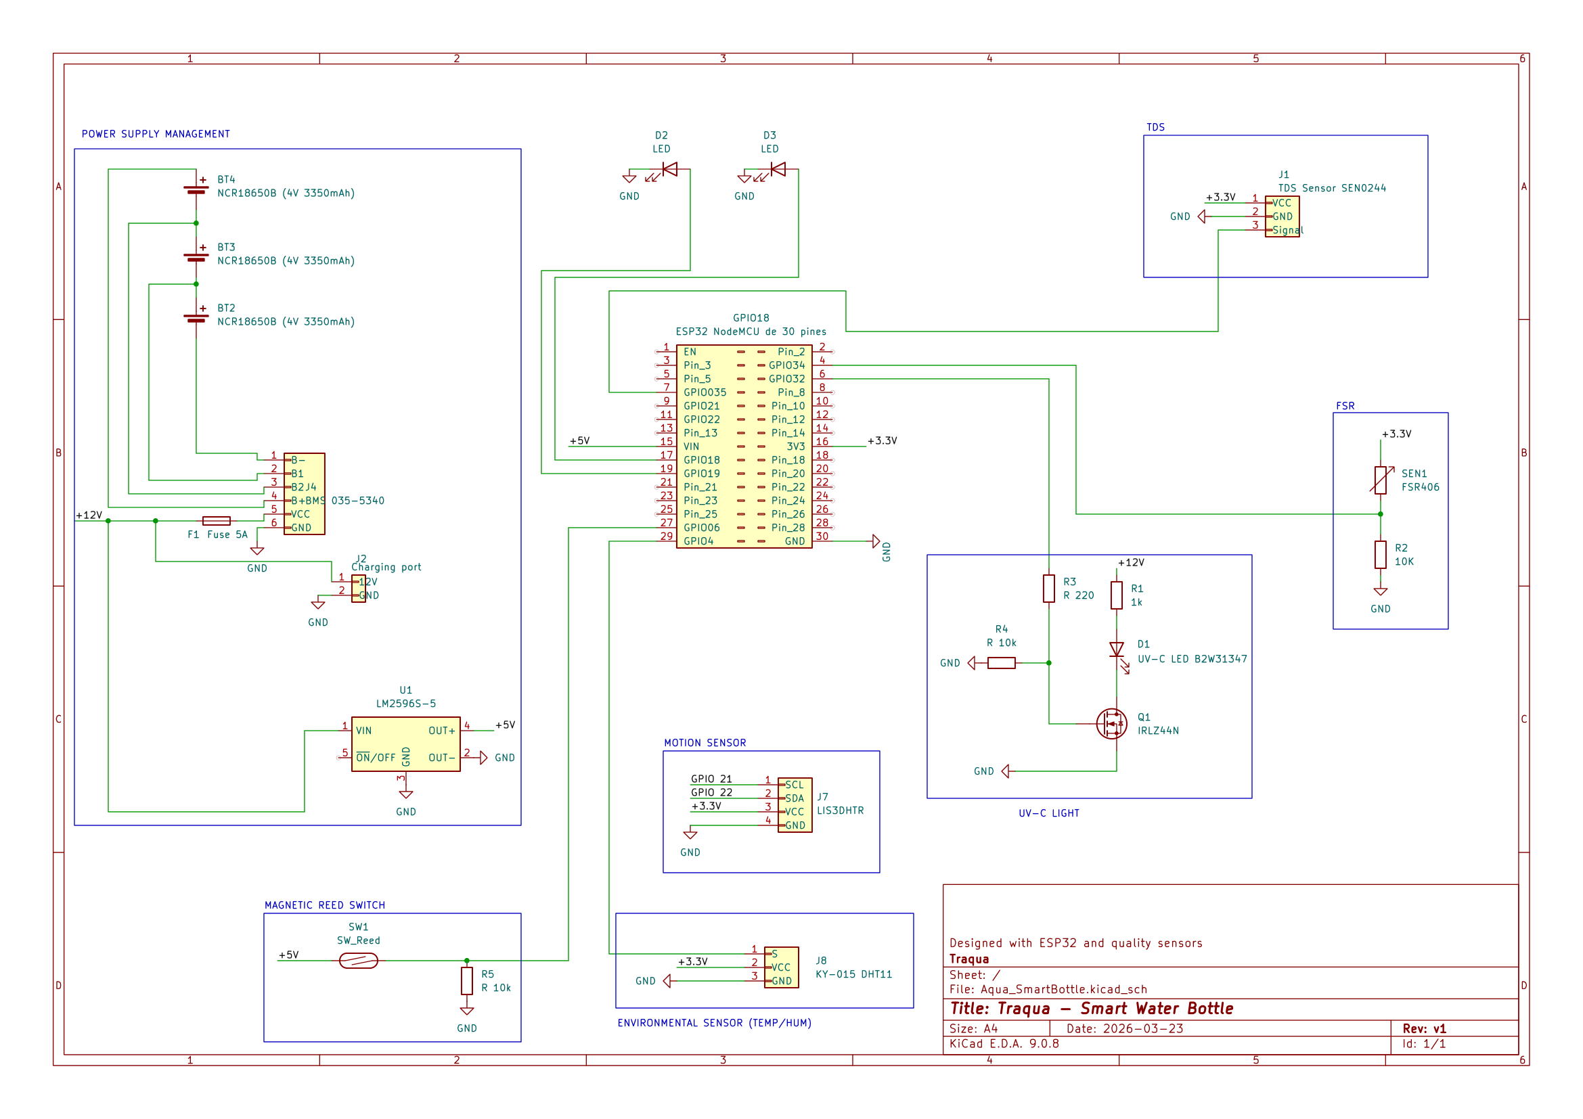Select the D1 UV-C LED diode symbol
The image size is (1583, 1119).
1116,649
